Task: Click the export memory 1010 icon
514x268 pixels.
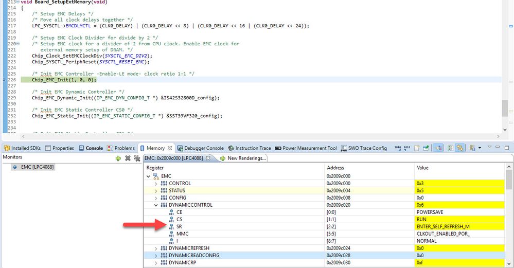Action: point(407,148)
